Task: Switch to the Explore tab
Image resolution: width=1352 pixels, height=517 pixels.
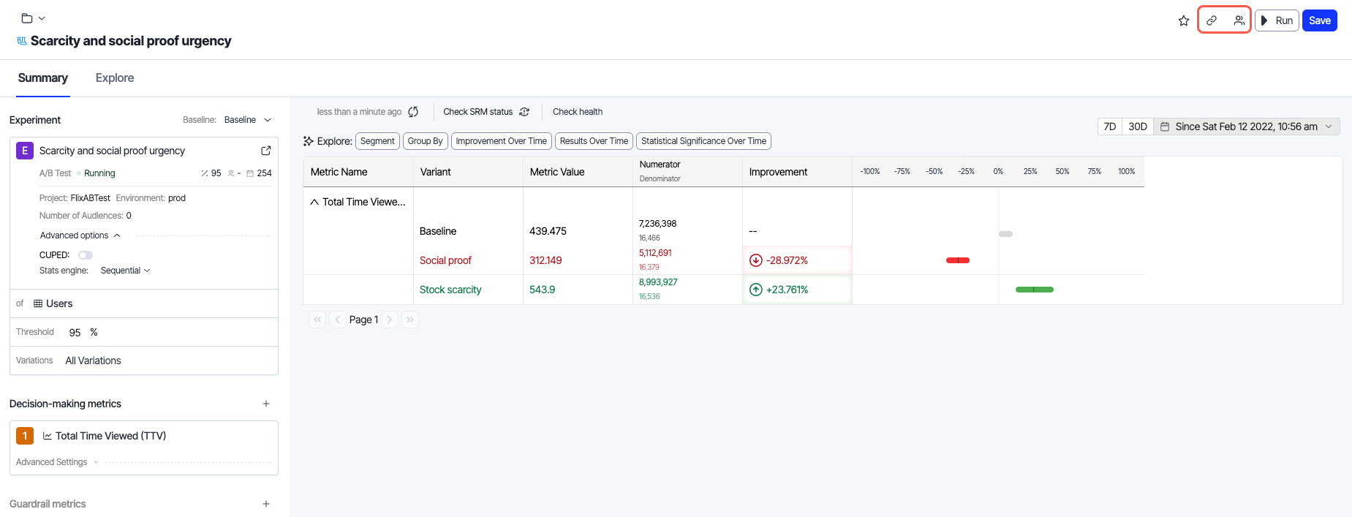Action: tap(115, 78)
